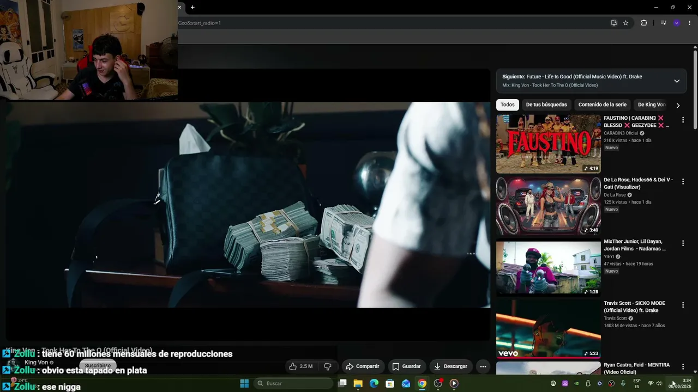Open the Nadamas video thumbnail
The image size is (698, 392).
pos(549,267)
